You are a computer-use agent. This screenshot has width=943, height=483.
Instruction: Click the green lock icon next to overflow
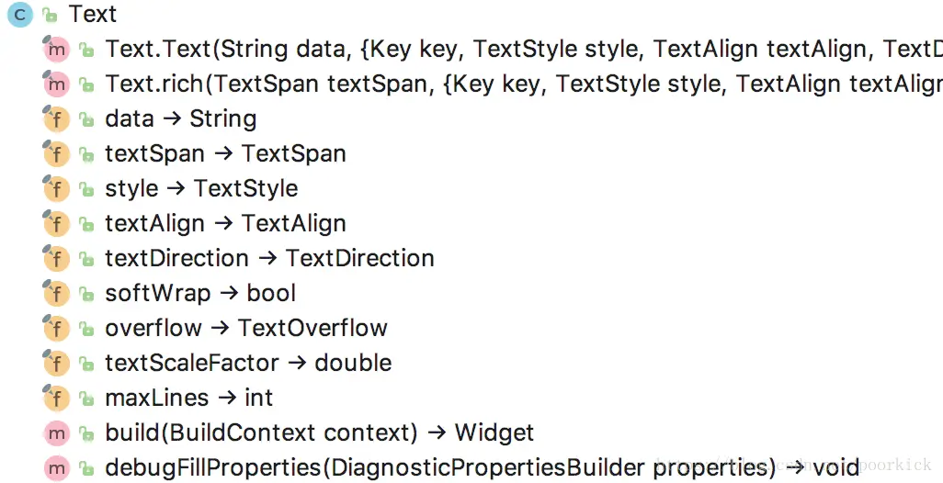[x=87, y=329]
